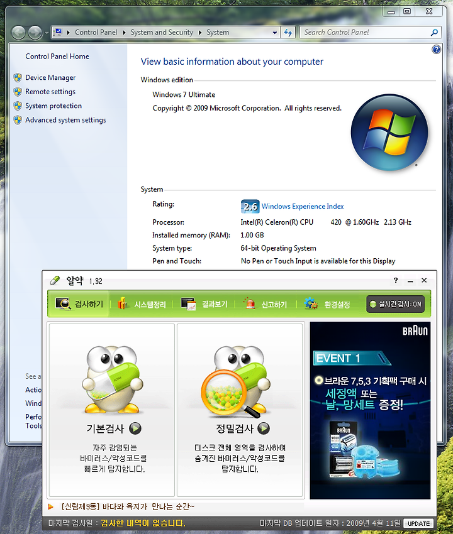This screenshot has height=534, width=453.
Task: Open Advanced system settings link
Action: click(65, 120)
